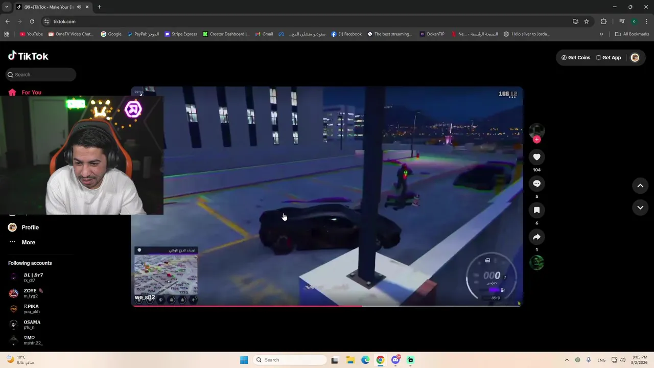Share the video via the arrow icon

536,237
